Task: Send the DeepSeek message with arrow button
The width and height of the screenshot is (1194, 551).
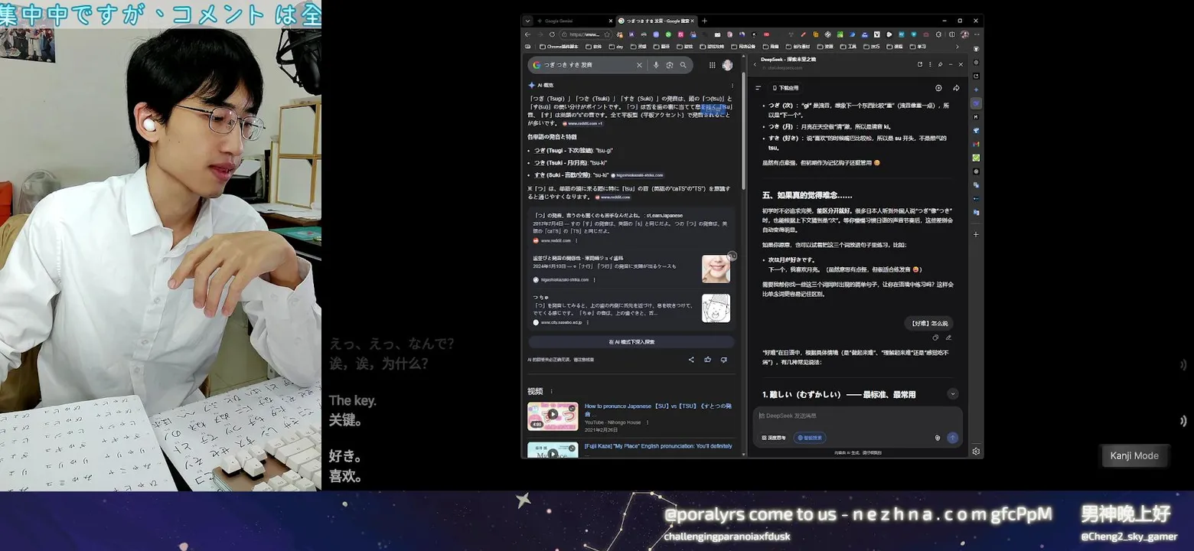Action: tap(952, 438)
